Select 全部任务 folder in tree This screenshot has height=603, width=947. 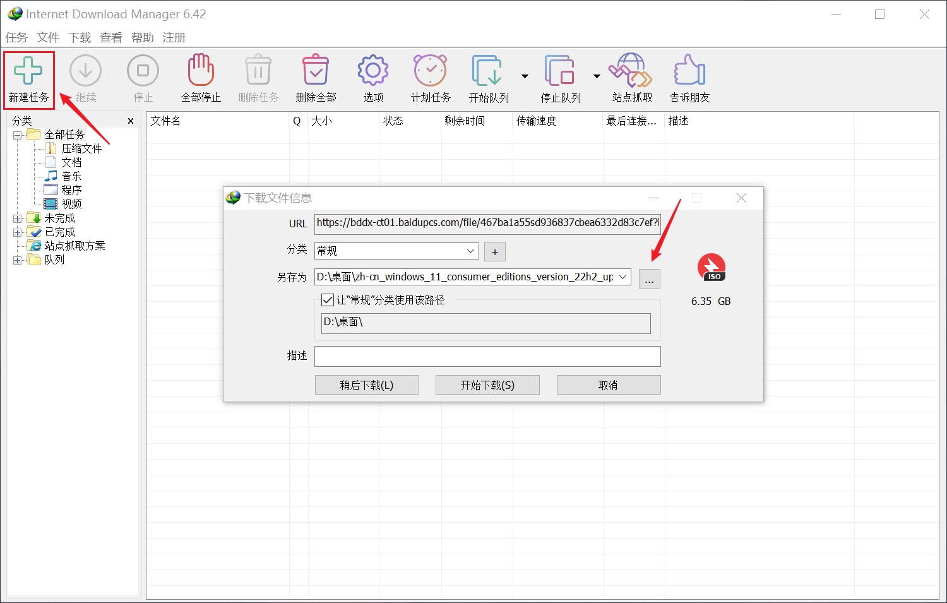pos(64,134)
